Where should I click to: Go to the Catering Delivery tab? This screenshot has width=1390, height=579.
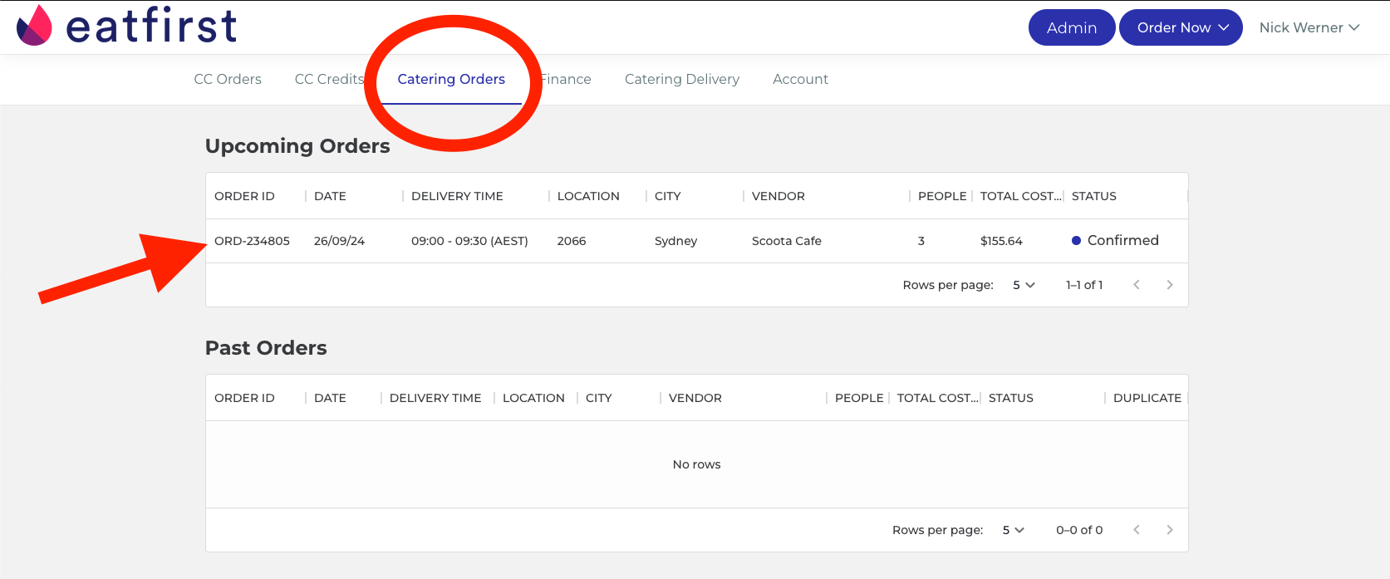tap(682, 79)
